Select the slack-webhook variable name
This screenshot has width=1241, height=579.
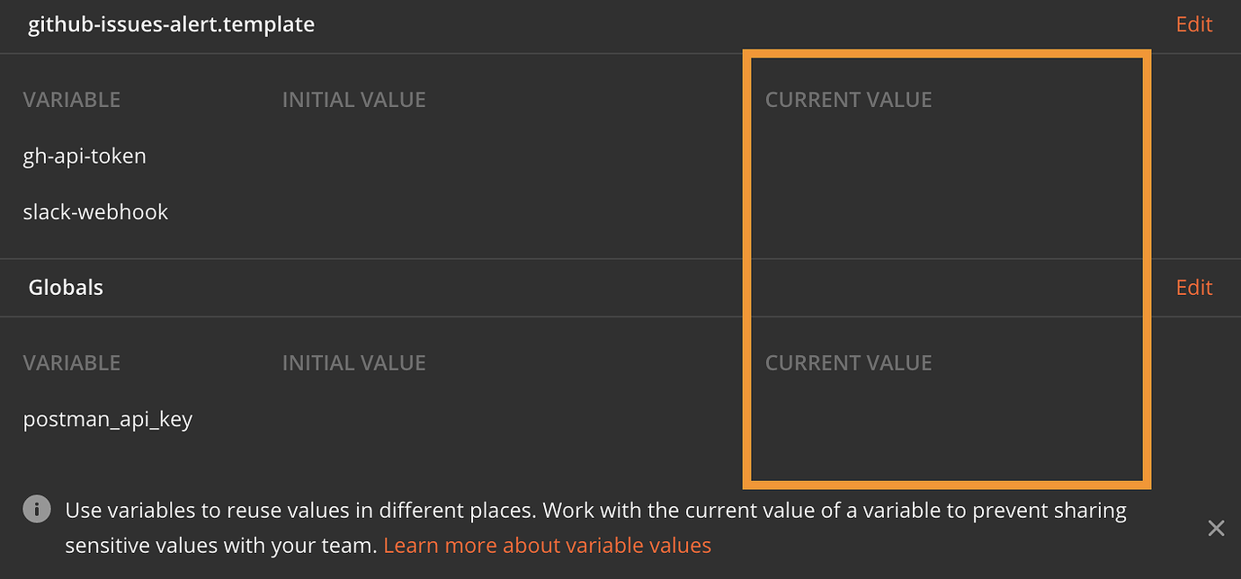95,211
